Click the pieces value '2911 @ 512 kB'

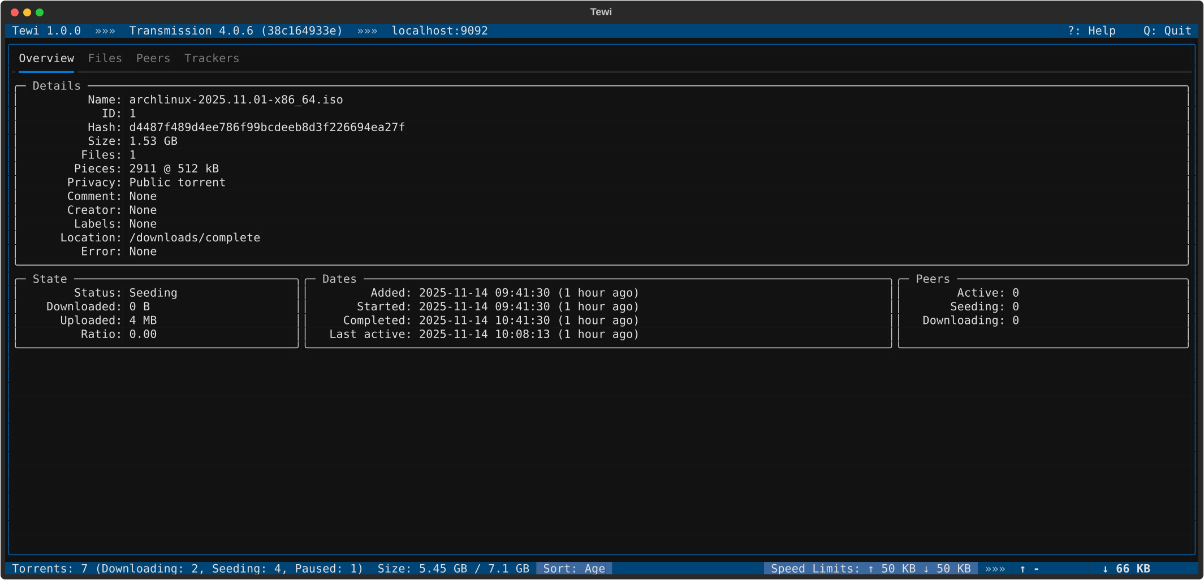tap(174, 168)
